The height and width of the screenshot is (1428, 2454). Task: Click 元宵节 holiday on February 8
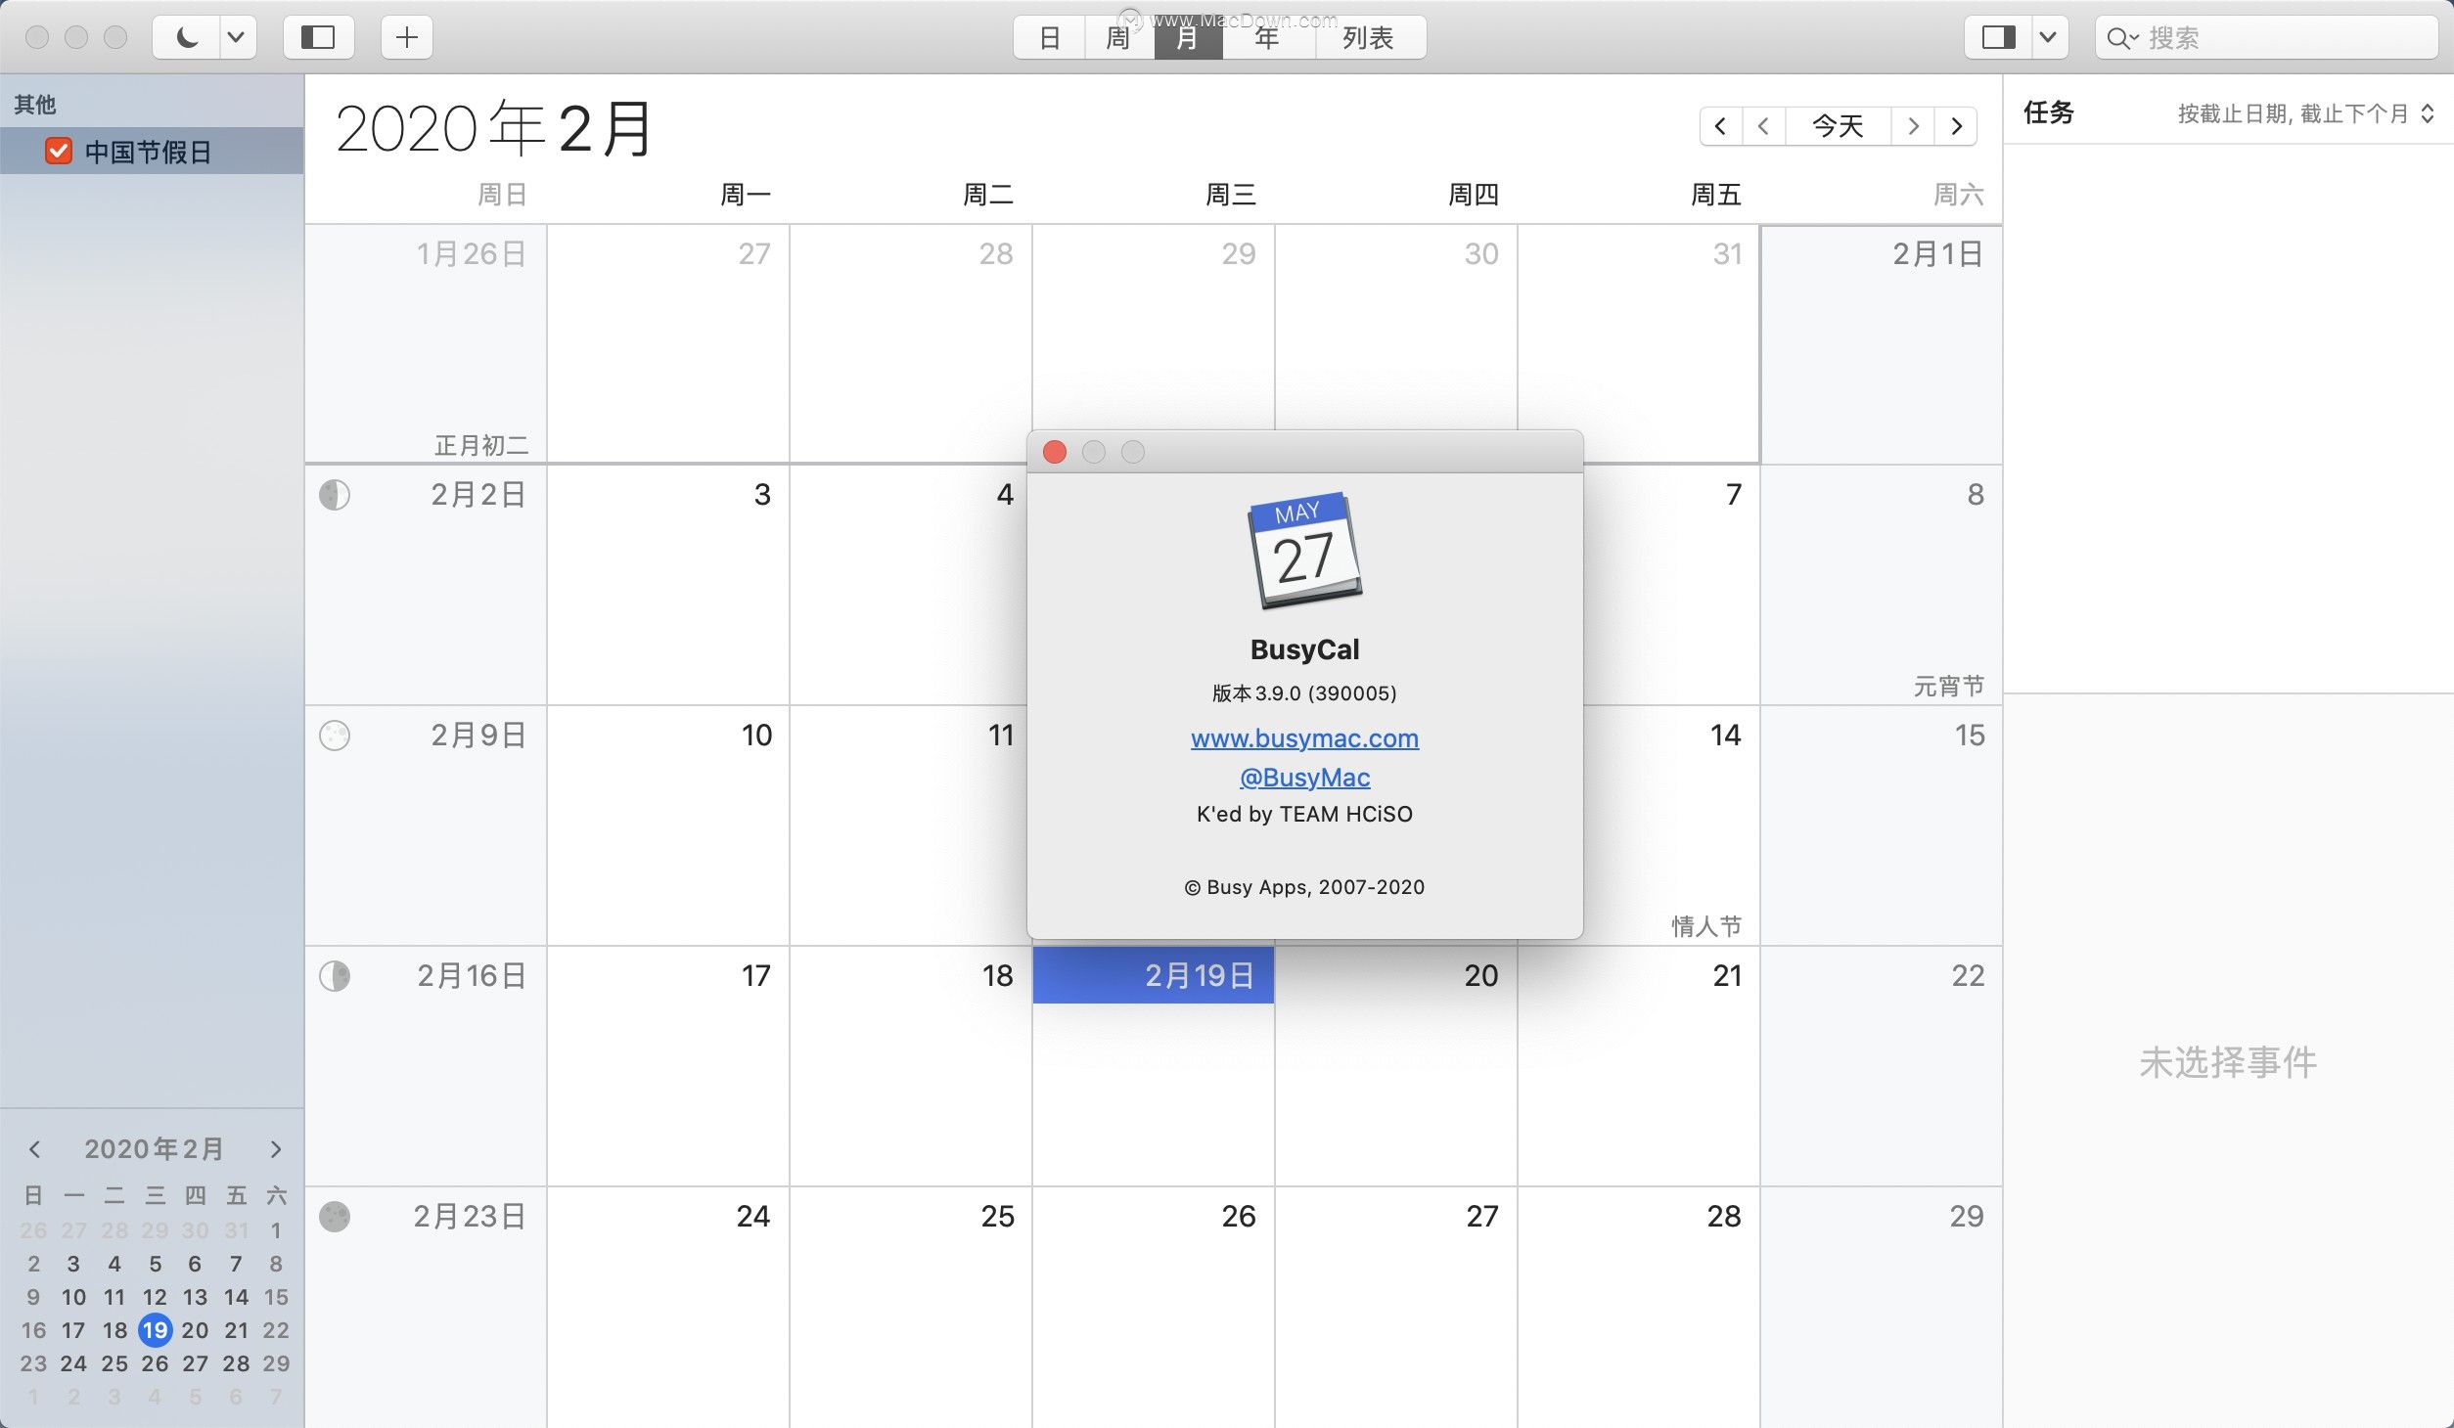point(1948,686)
